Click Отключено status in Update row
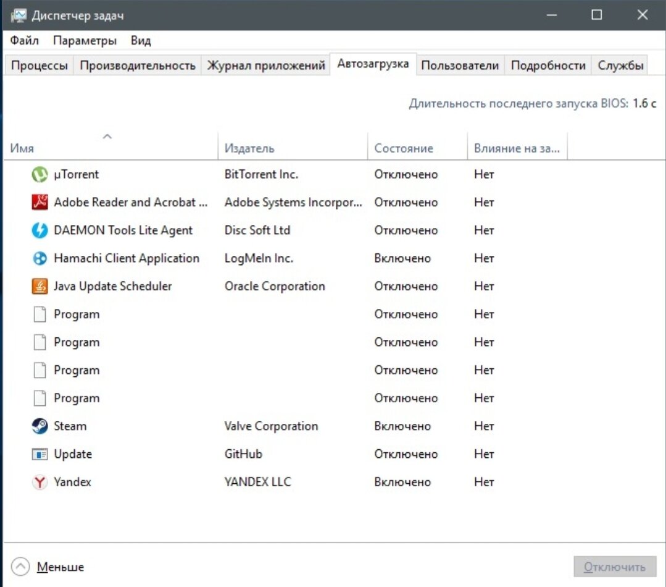This screenshot has height=587, width=666. [x=406, y=454]
